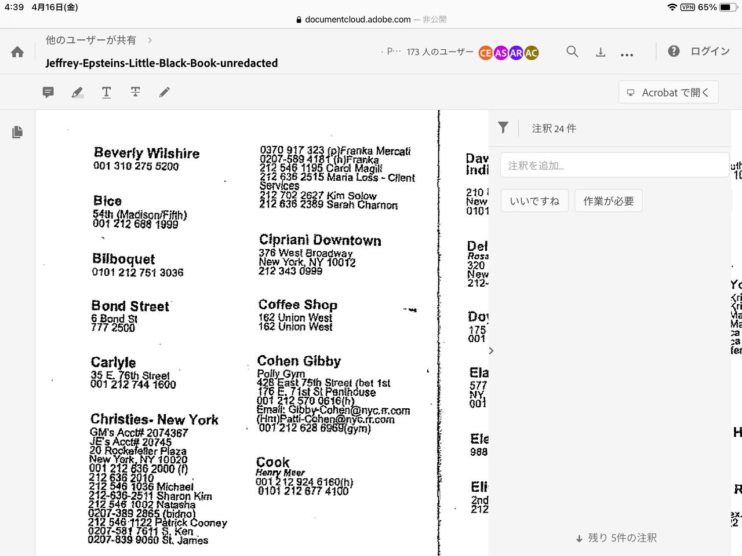Tap the Wi-Fi status icon
Viewport: 742px width, 556px height.
[x=672, y=7]
